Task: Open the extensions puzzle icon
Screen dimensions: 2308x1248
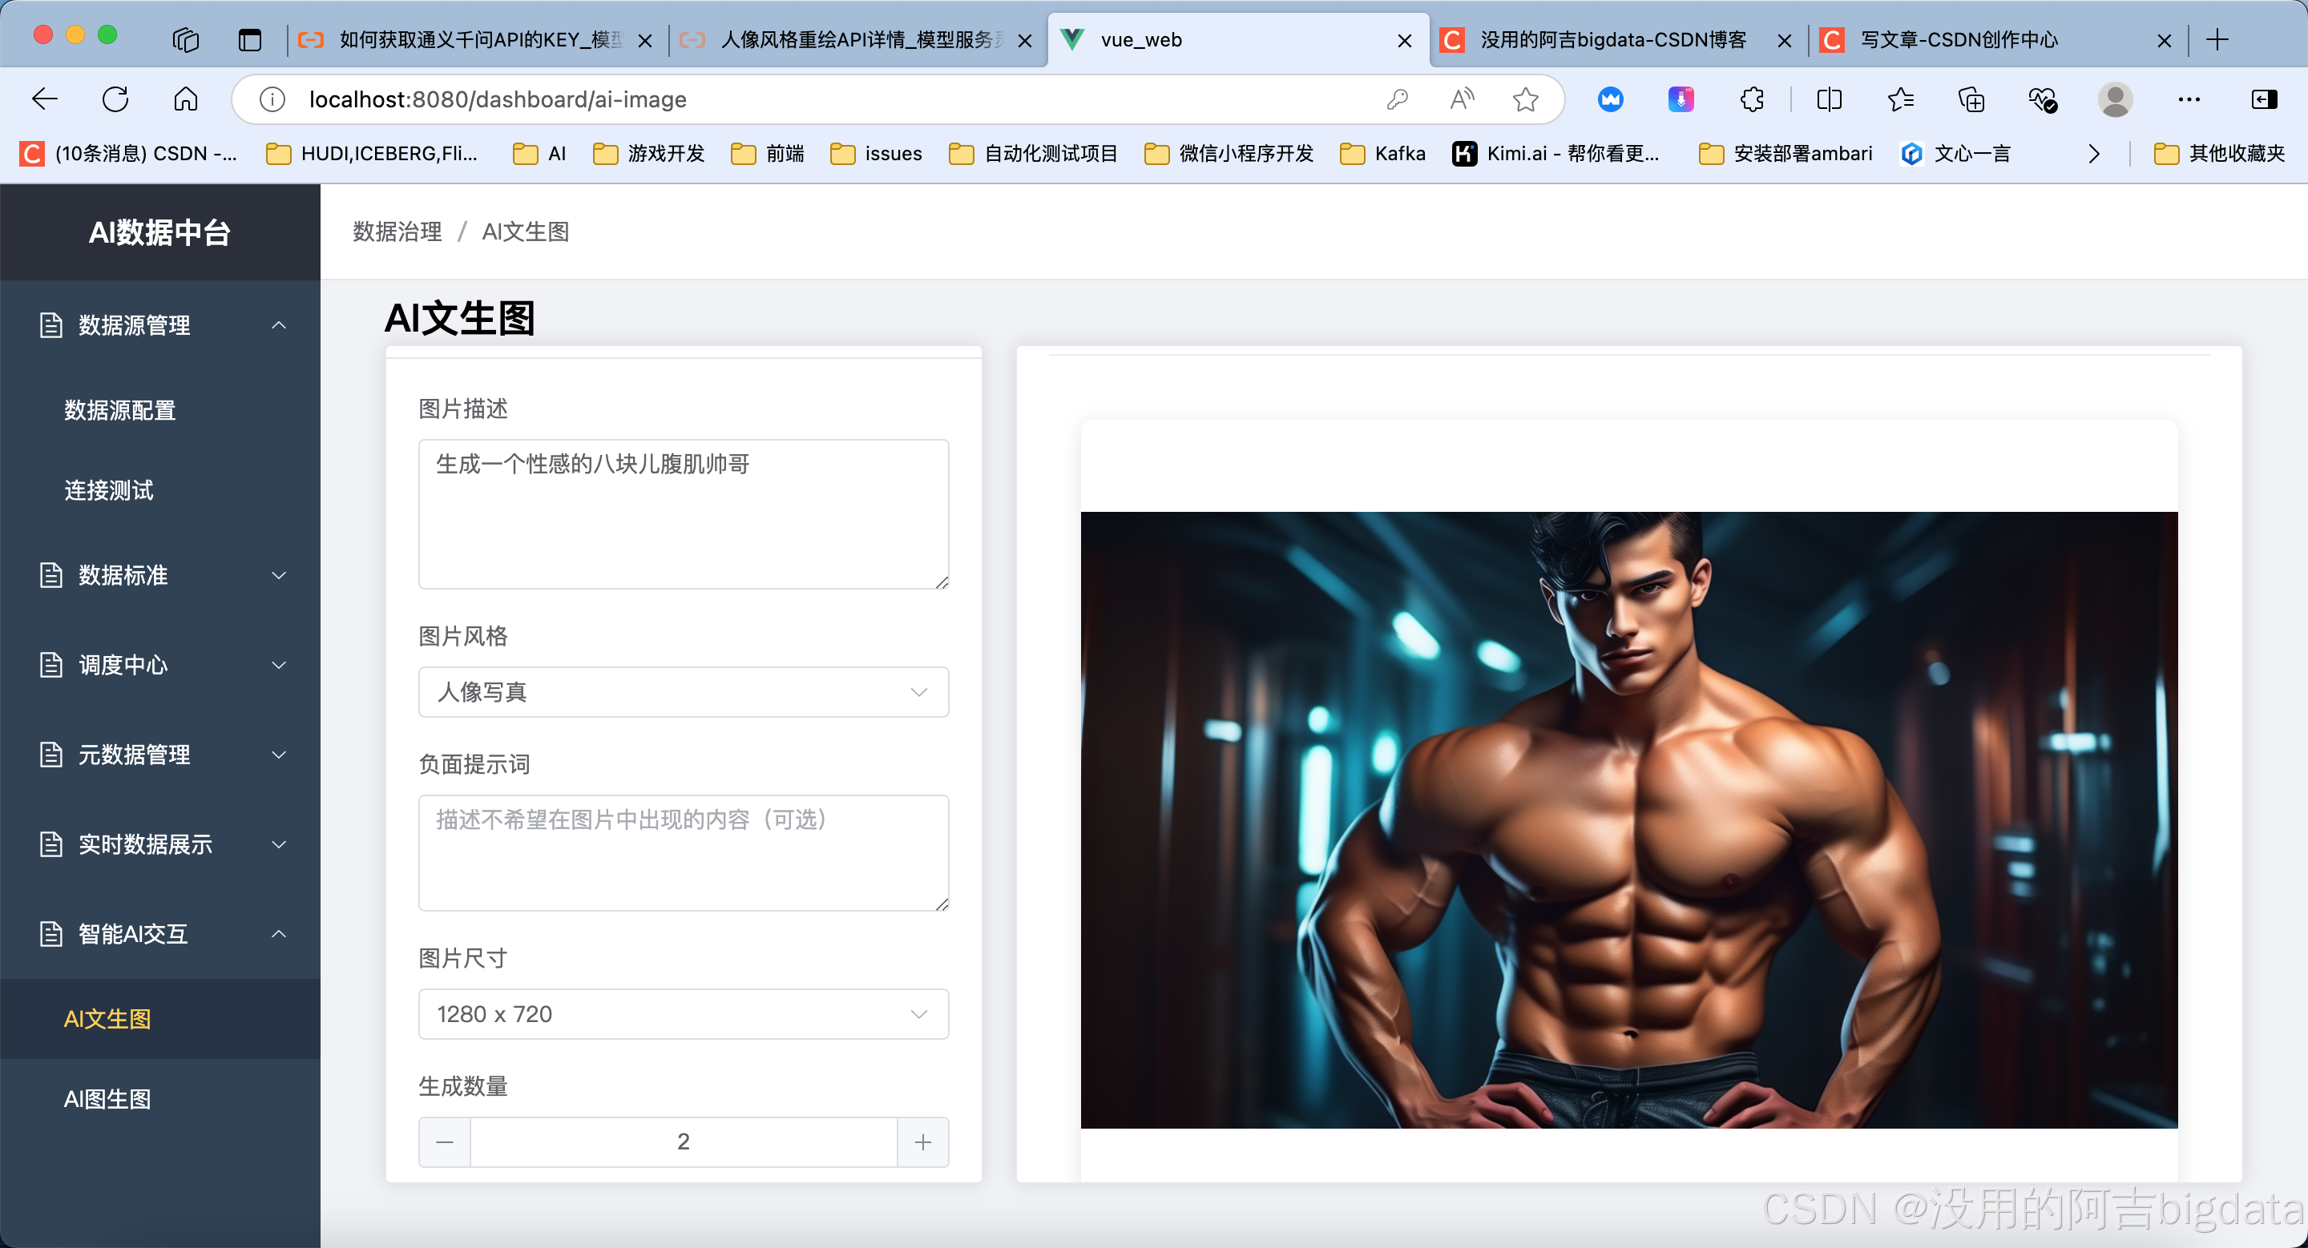Action: (1752, 99)
